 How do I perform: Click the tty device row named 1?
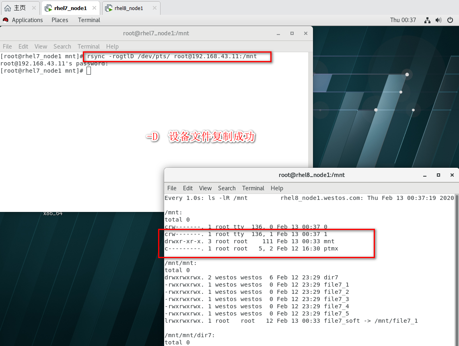[246, 234]
